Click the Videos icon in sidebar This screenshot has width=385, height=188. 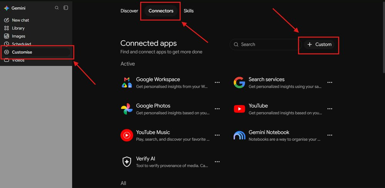[x=7, y=60]
